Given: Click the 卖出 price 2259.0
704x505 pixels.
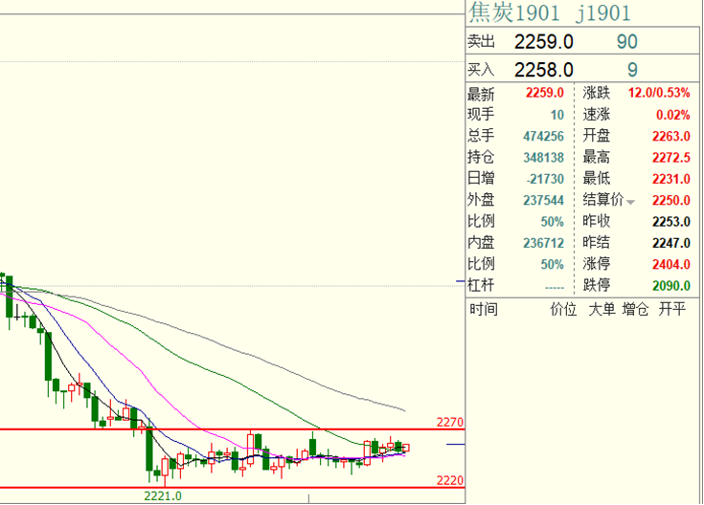Looking at the screenshot, I should click(544, 42).
